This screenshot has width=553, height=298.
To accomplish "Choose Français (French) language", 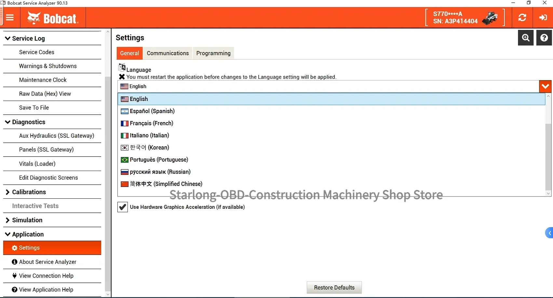I will (x=331, y=123).
